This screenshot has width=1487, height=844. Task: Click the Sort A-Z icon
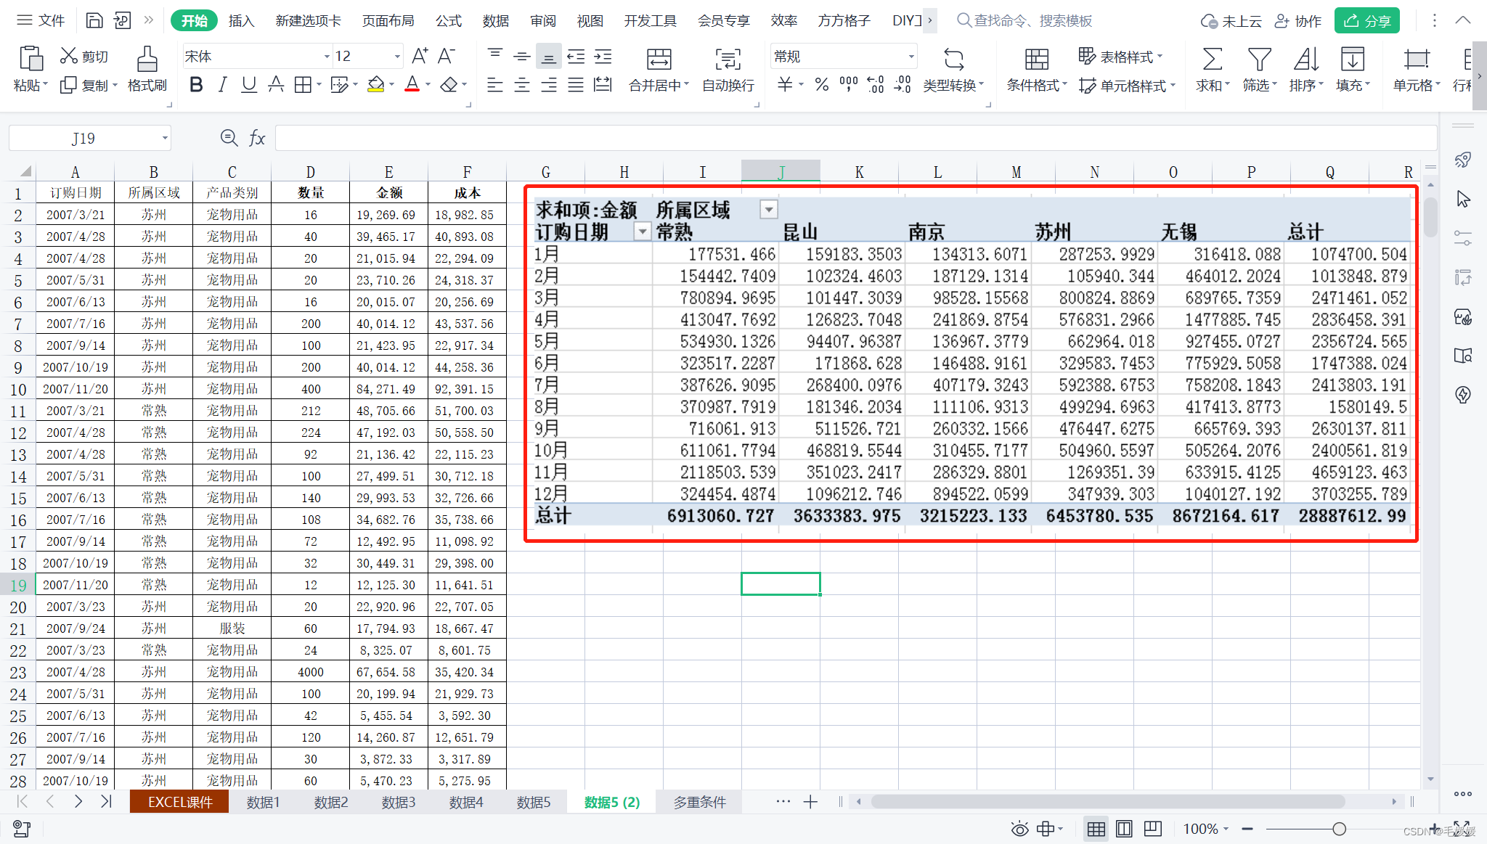click(x=1305, y=60)
